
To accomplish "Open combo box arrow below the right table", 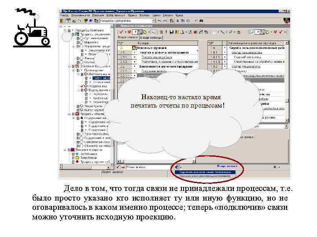I will pos(286,126).
